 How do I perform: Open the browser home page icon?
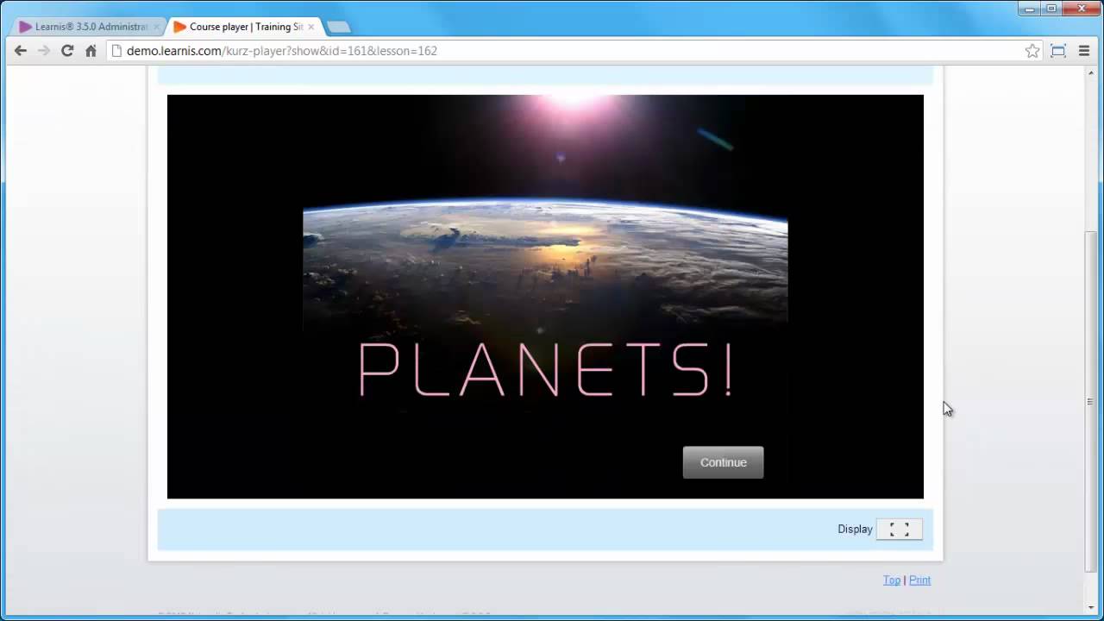91,51
